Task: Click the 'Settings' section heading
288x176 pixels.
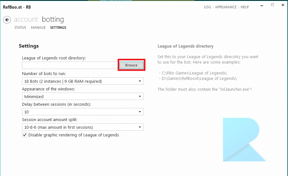Action: (29, 46)
